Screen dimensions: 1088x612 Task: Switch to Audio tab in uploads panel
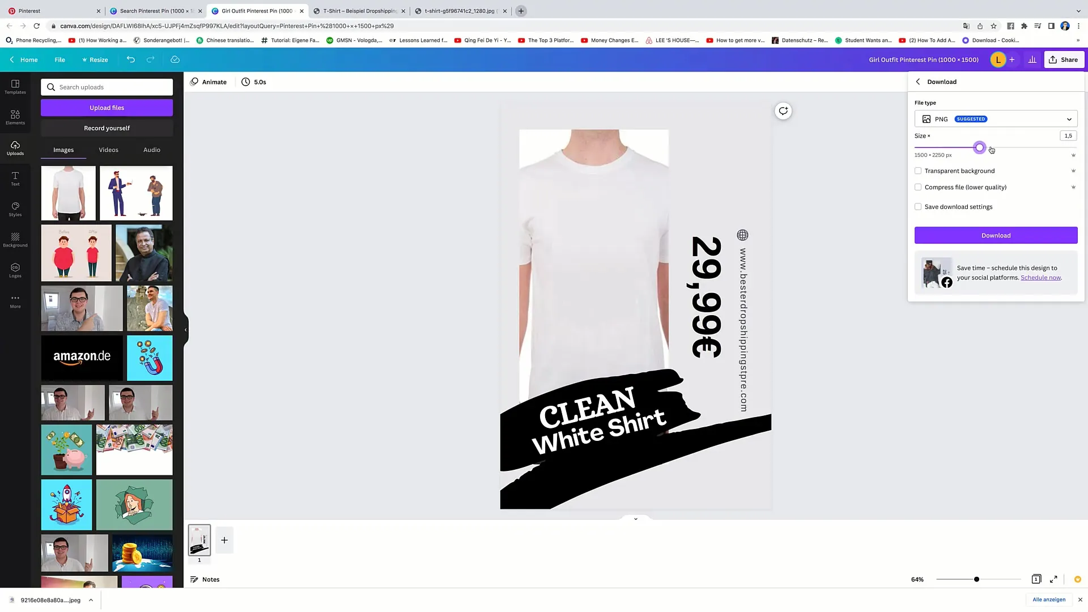click(152, 150)
